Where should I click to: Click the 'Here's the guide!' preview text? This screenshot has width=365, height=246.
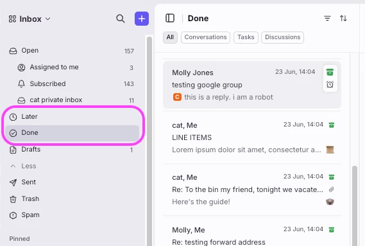[x=201, y=202]
